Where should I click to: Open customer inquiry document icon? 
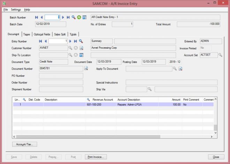point(82,48)
